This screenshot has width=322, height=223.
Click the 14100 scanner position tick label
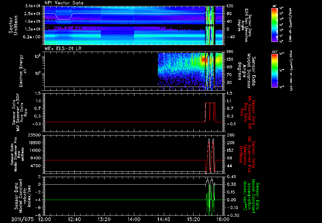tap(35, 150)
